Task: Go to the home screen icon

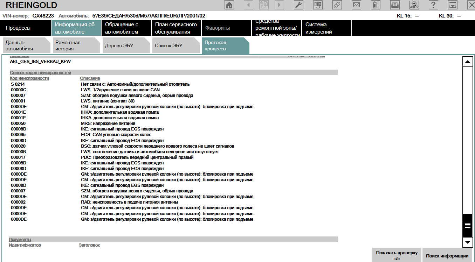Action: 229,5
